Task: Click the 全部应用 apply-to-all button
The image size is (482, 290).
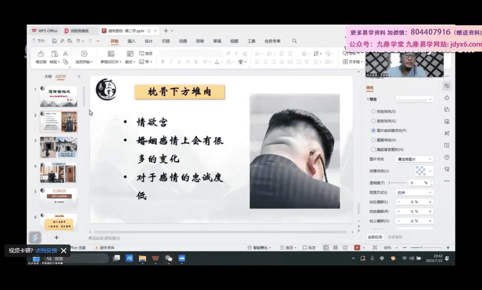Action: [x=375, y=237]
